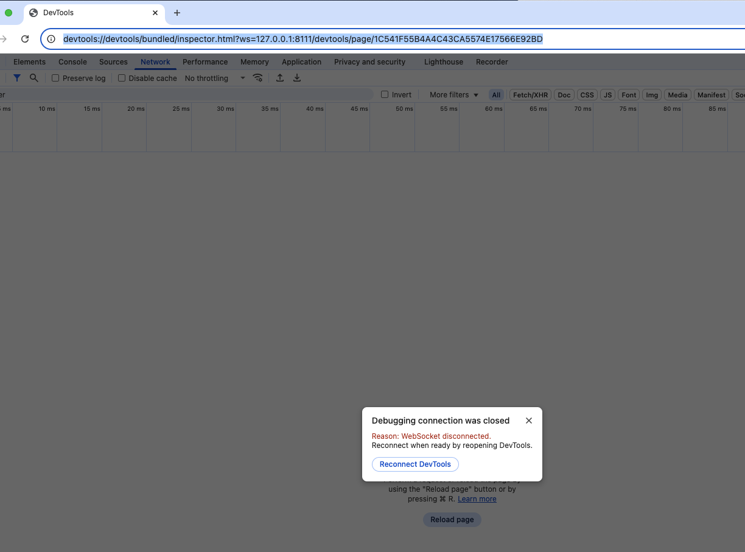Filter requests by Manifest type
The image size is (745, 552).
click(712, 95)
